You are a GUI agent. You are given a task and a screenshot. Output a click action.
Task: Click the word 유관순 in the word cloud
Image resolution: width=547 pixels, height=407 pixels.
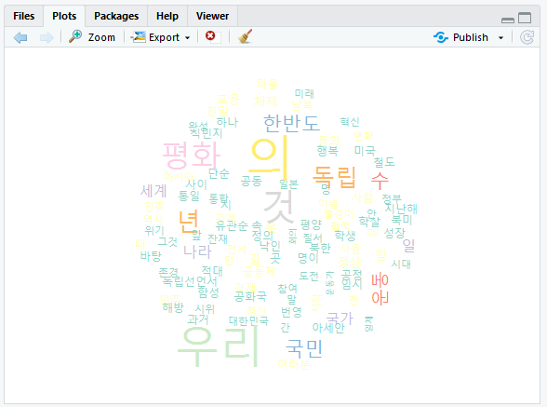click(x=232, y=225)
